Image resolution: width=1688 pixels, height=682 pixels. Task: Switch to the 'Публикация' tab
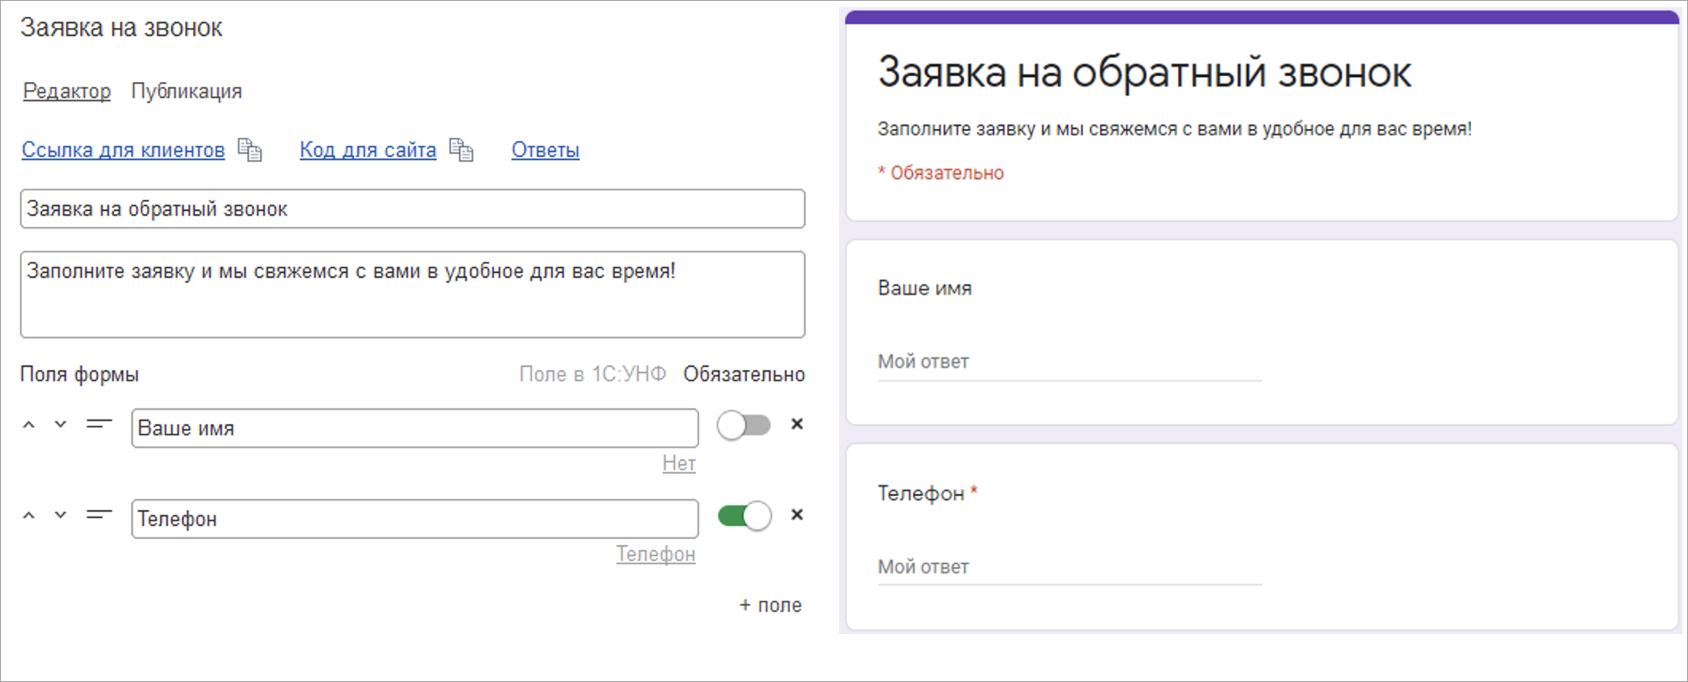pos(186,92)
